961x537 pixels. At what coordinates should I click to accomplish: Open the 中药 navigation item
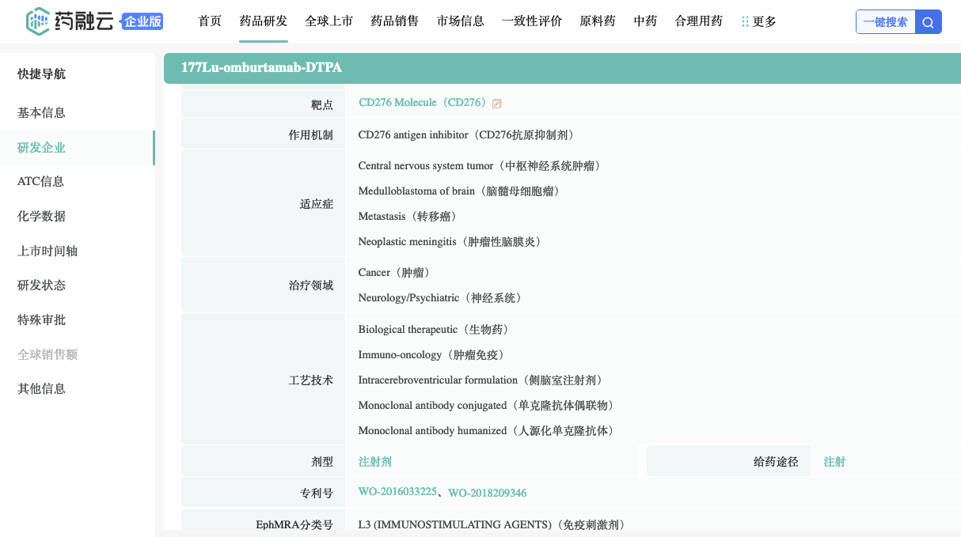pos(645,21)
